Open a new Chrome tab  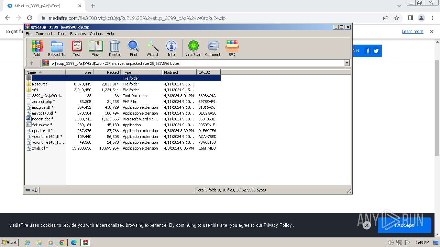click(x=93, y=6)
